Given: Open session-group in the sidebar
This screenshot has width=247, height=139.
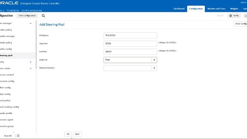Looking at the screenshot, I should (7, 126).
